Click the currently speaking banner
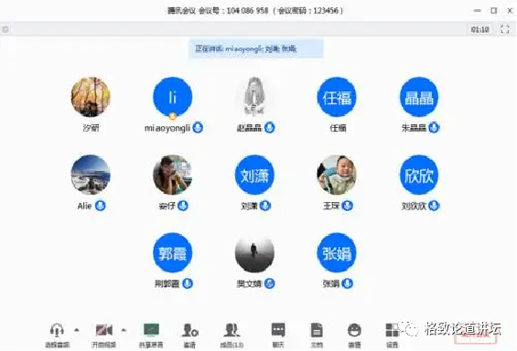Image resolution: width=517 pixels, height=351 pixels. 256,48
